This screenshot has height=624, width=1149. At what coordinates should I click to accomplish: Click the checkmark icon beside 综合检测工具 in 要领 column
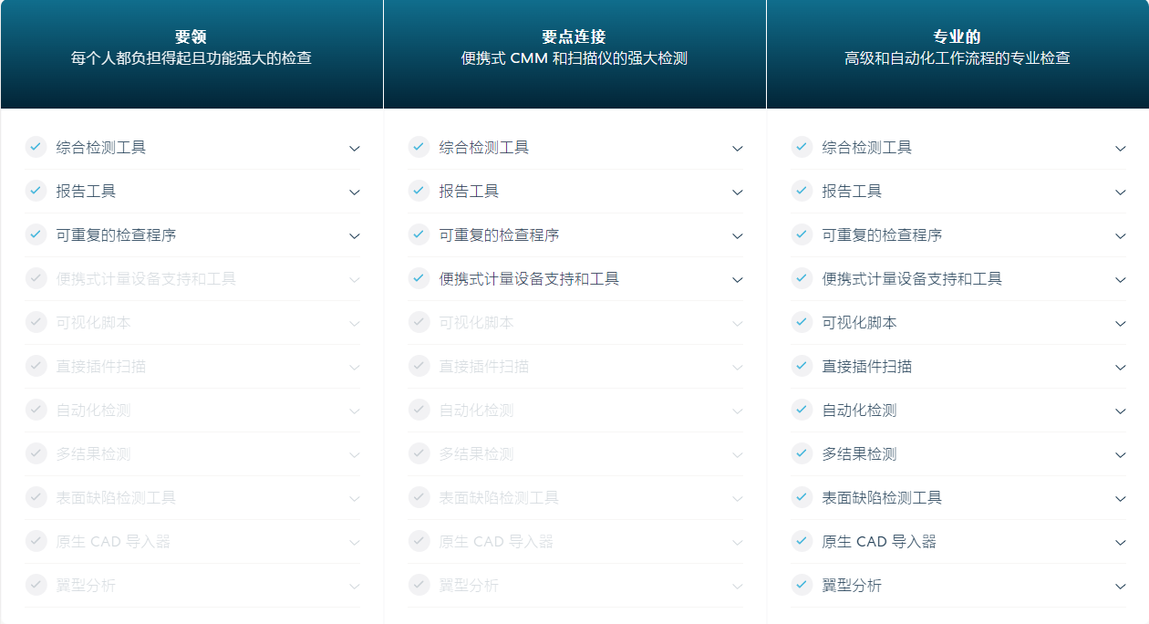coord(36,148)
